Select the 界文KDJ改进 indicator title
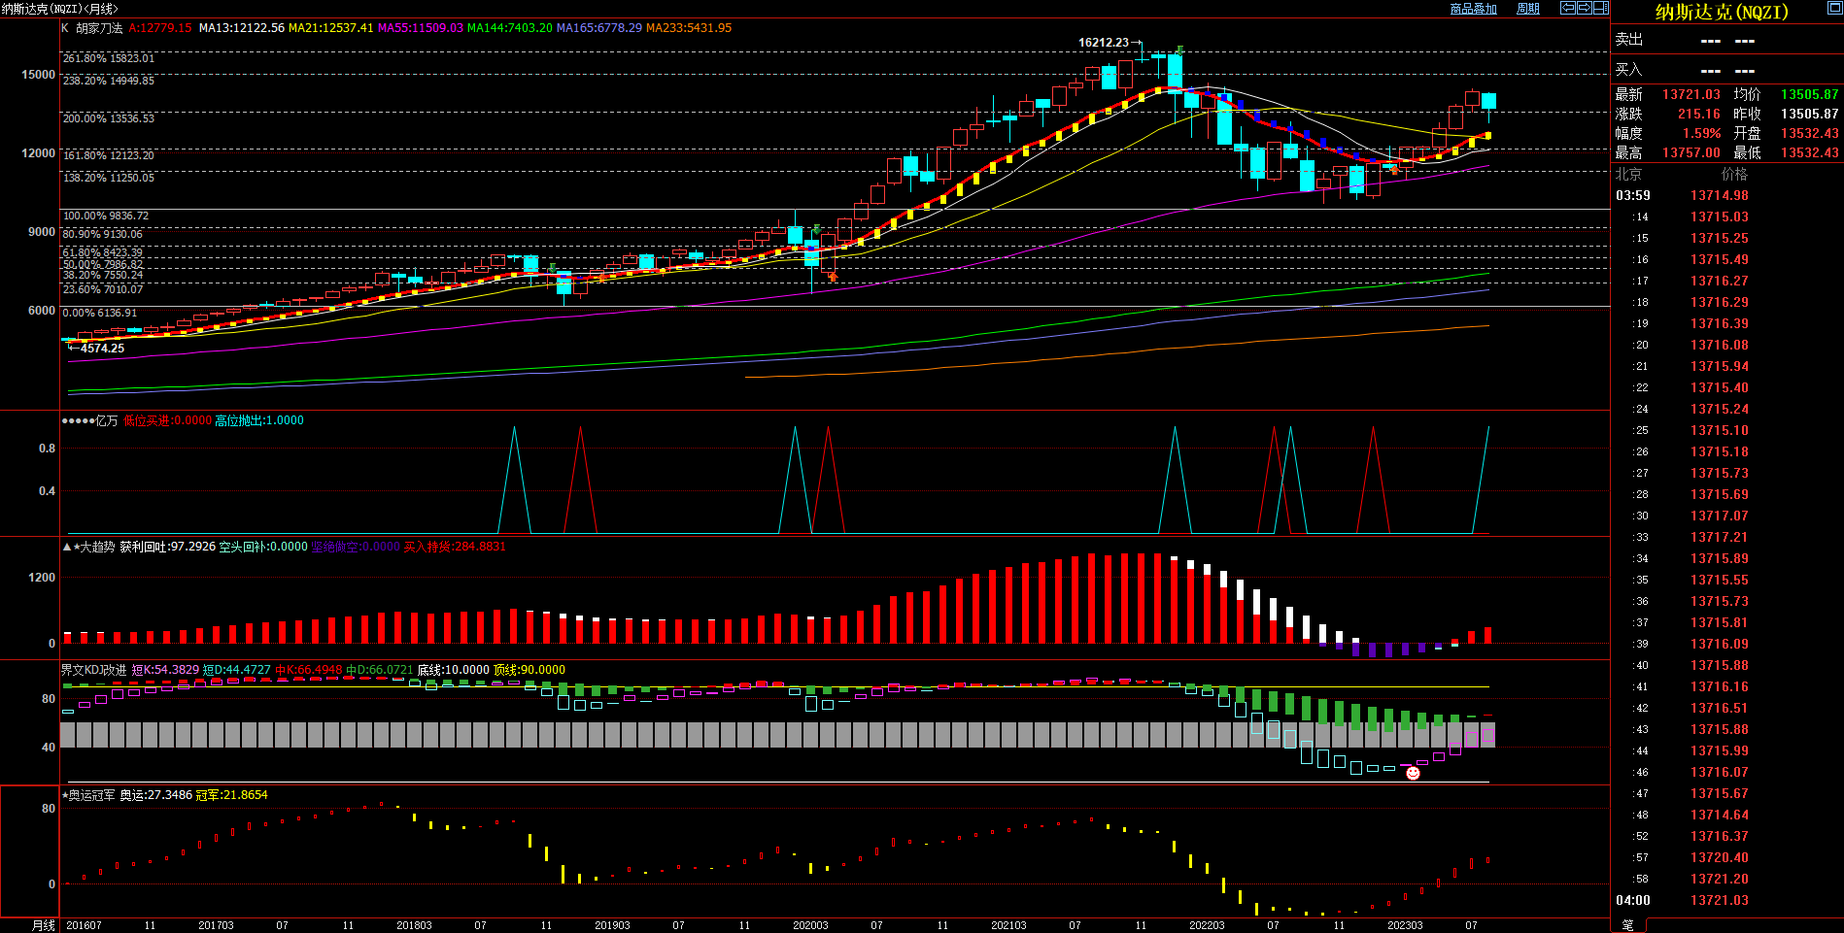 [93, 670]
